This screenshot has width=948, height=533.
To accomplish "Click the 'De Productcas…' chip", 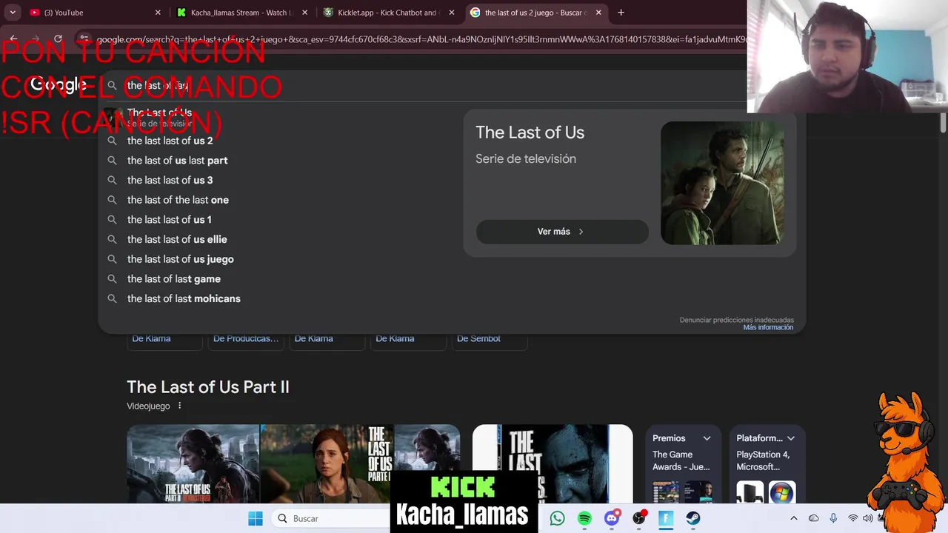I will (246, 338).
